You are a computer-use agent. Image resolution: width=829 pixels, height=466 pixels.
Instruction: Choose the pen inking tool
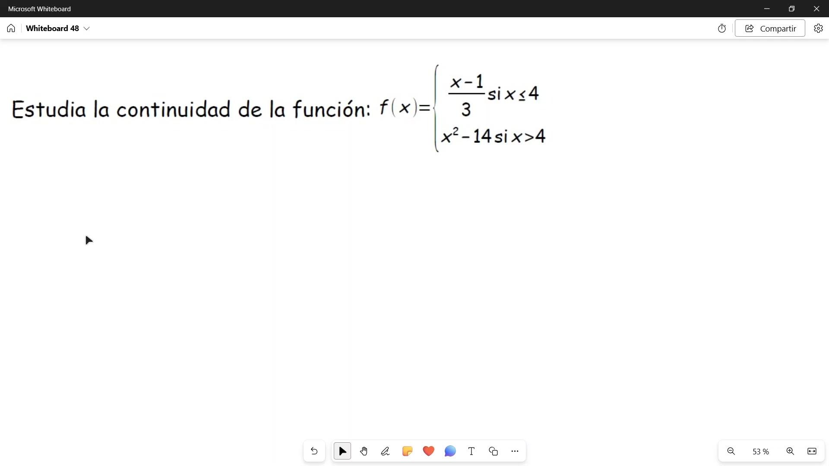coord(385,451)
